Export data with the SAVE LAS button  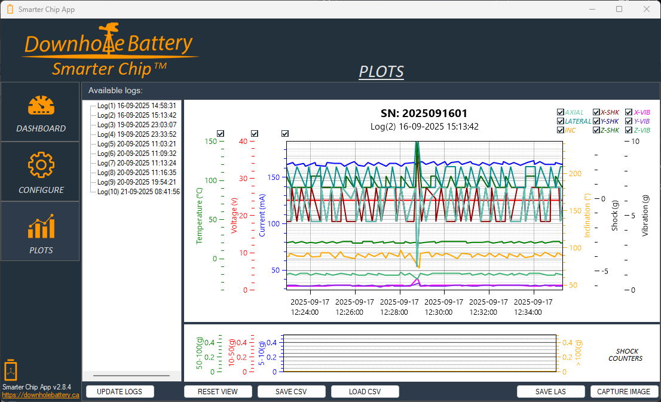550,391
